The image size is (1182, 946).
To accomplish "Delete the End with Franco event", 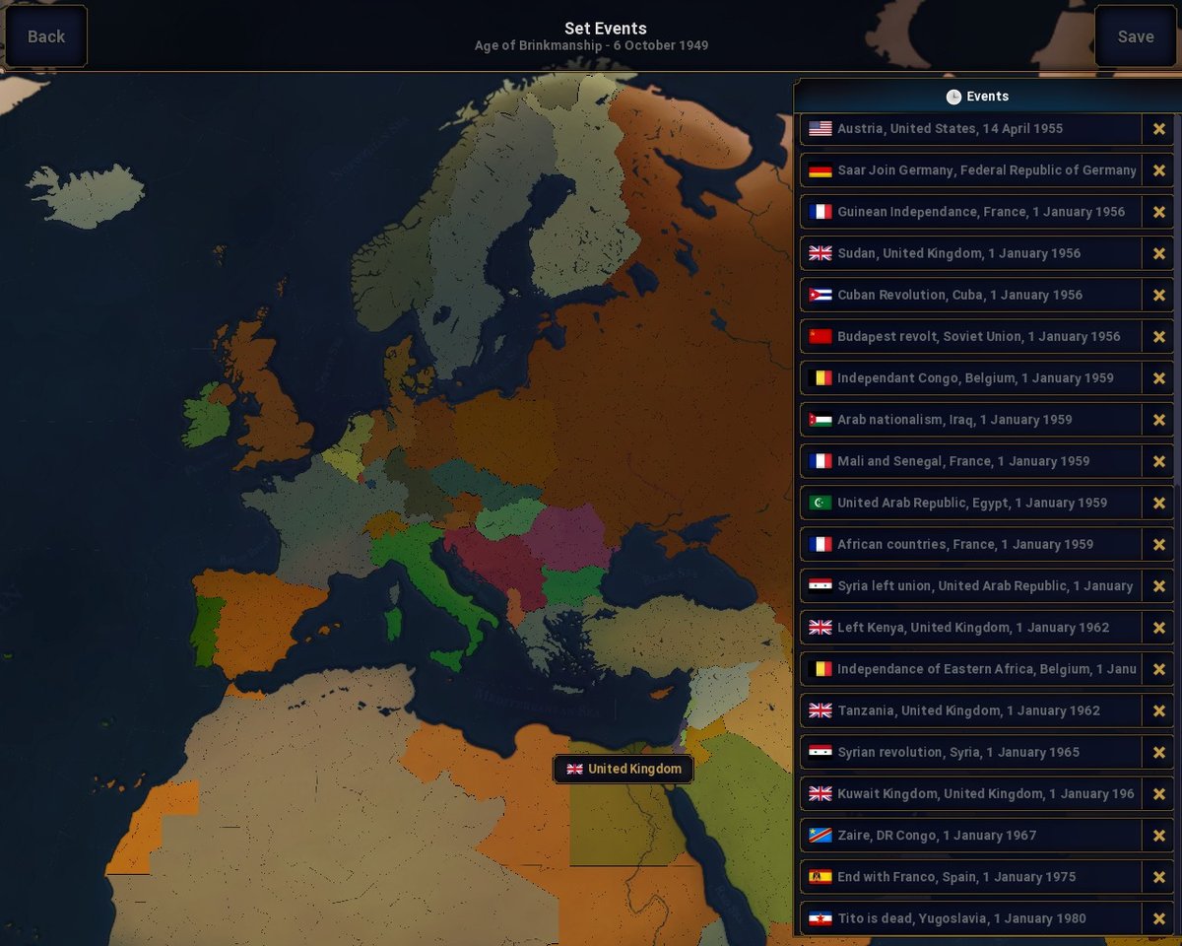I will point(1158,877).
